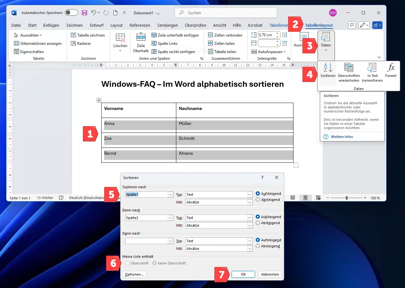Open the Weitere Infos link
Viewport: 405px width, 288px height.
(342, 137)
